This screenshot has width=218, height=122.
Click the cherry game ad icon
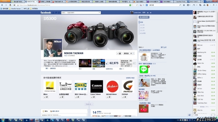(144, 108)
